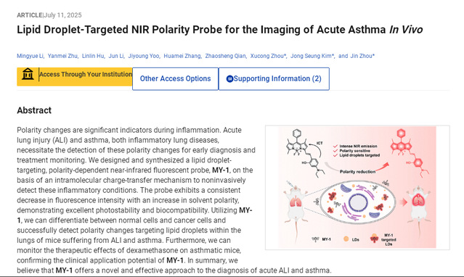Select author Linlin Hu
Screen dimensions: 464x277
(x=93, y=56)
